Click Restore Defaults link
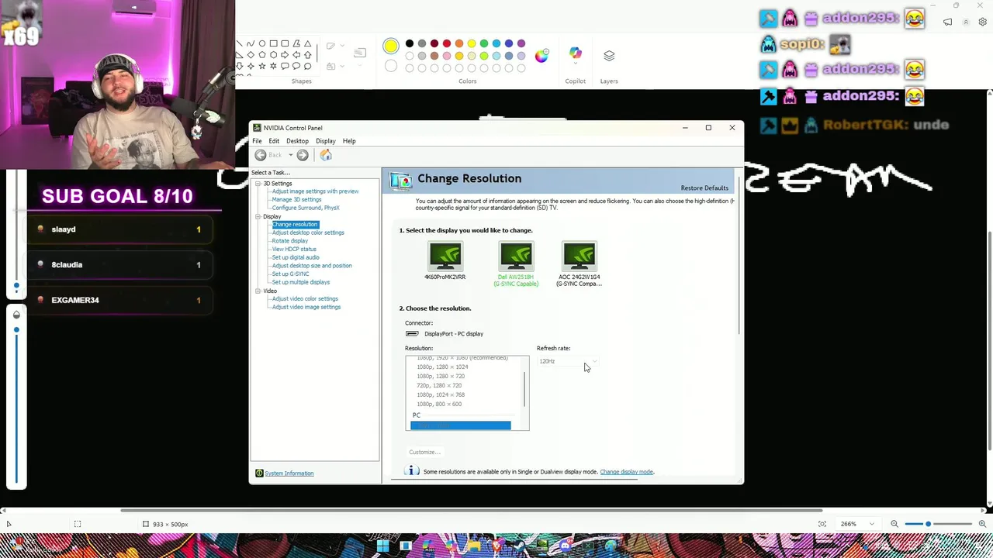Image resolution: width=993 pixels, height=558 pixels. [x=704, y=188]
